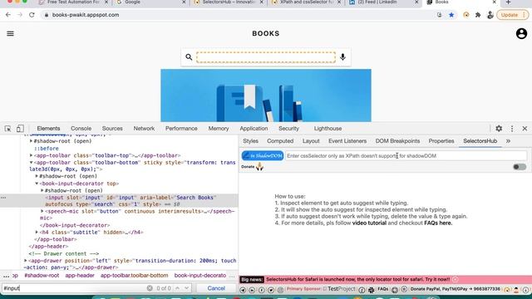Show more DevTools sidebar tabs chevron
The width and height of the screenshot is (532, 299).
[x=508, y=141]
